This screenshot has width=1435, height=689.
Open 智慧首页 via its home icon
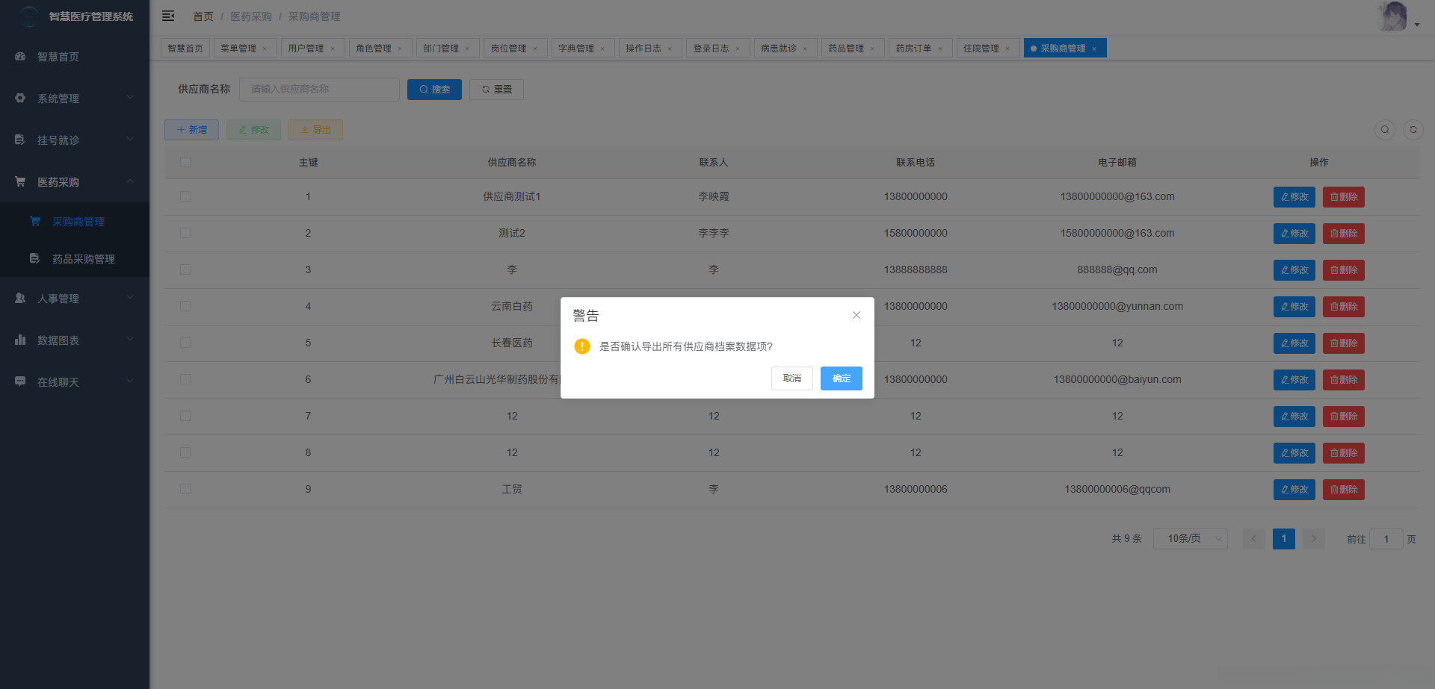pos(19,56)
